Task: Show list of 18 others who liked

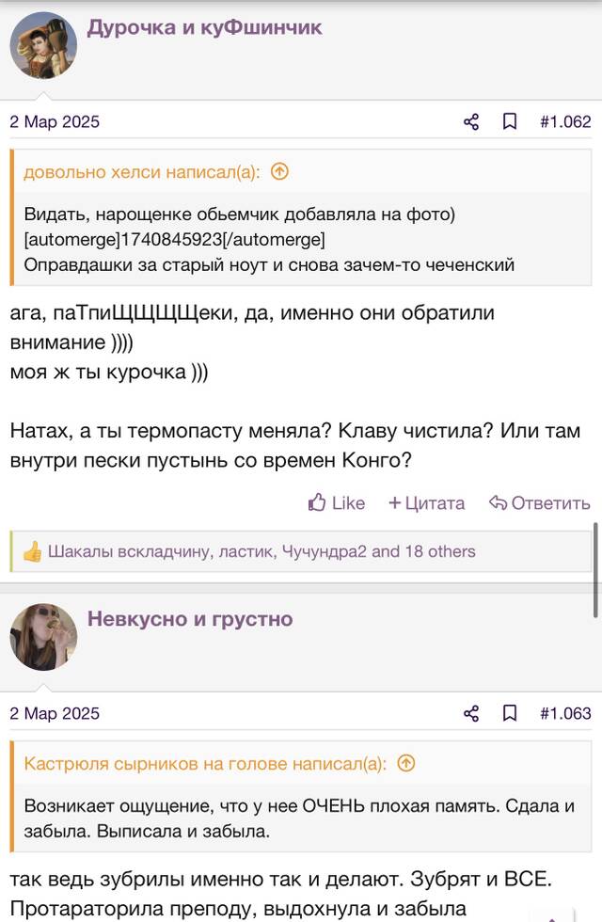Action: [440, 551]
